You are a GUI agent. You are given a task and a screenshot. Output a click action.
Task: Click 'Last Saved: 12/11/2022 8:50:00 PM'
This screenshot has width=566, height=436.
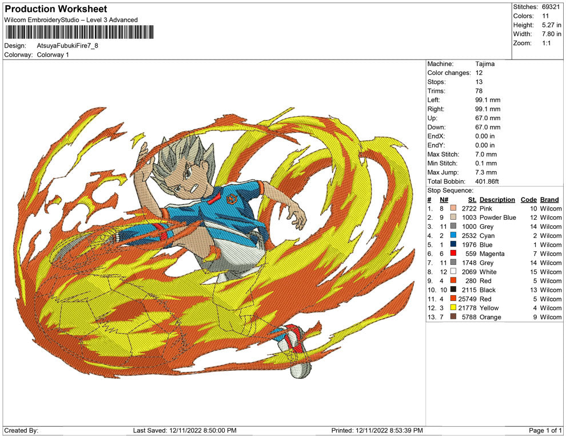coord(185,430)
